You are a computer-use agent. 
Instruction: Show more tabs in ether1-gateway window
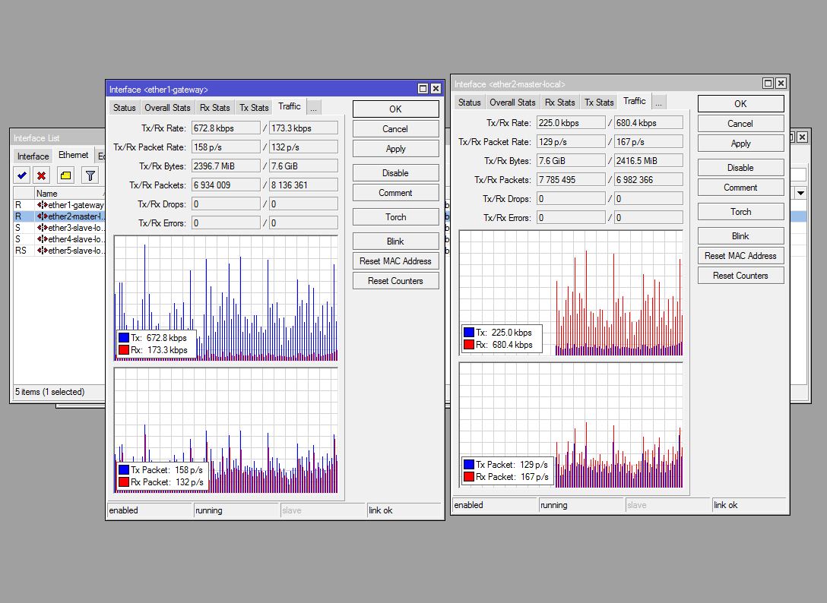(313, 108)
